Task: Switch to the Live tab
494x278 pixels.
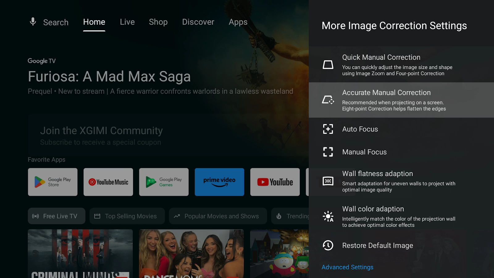Action: [127, 22]
